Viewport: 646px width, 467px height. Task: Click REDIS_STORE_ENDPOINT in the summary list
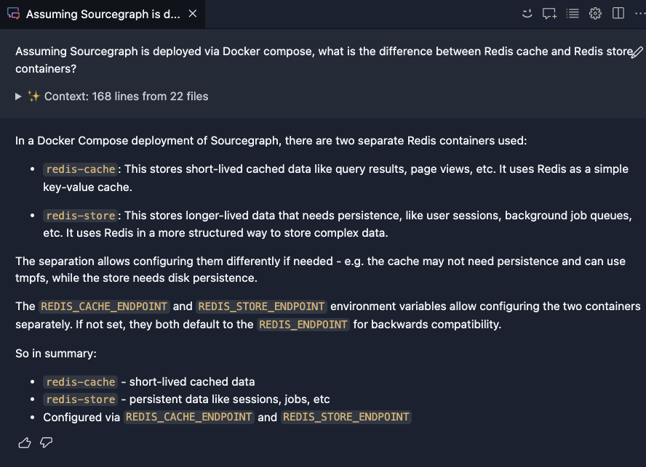pyautogui.click(x=346, y=417)
